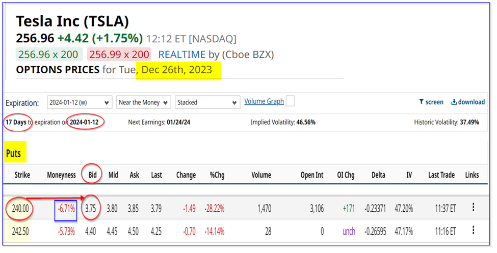Viewport: 497px width, 253px height.
Task: Open links menu for 240.00 strike row
Action: tap(473, 207)
